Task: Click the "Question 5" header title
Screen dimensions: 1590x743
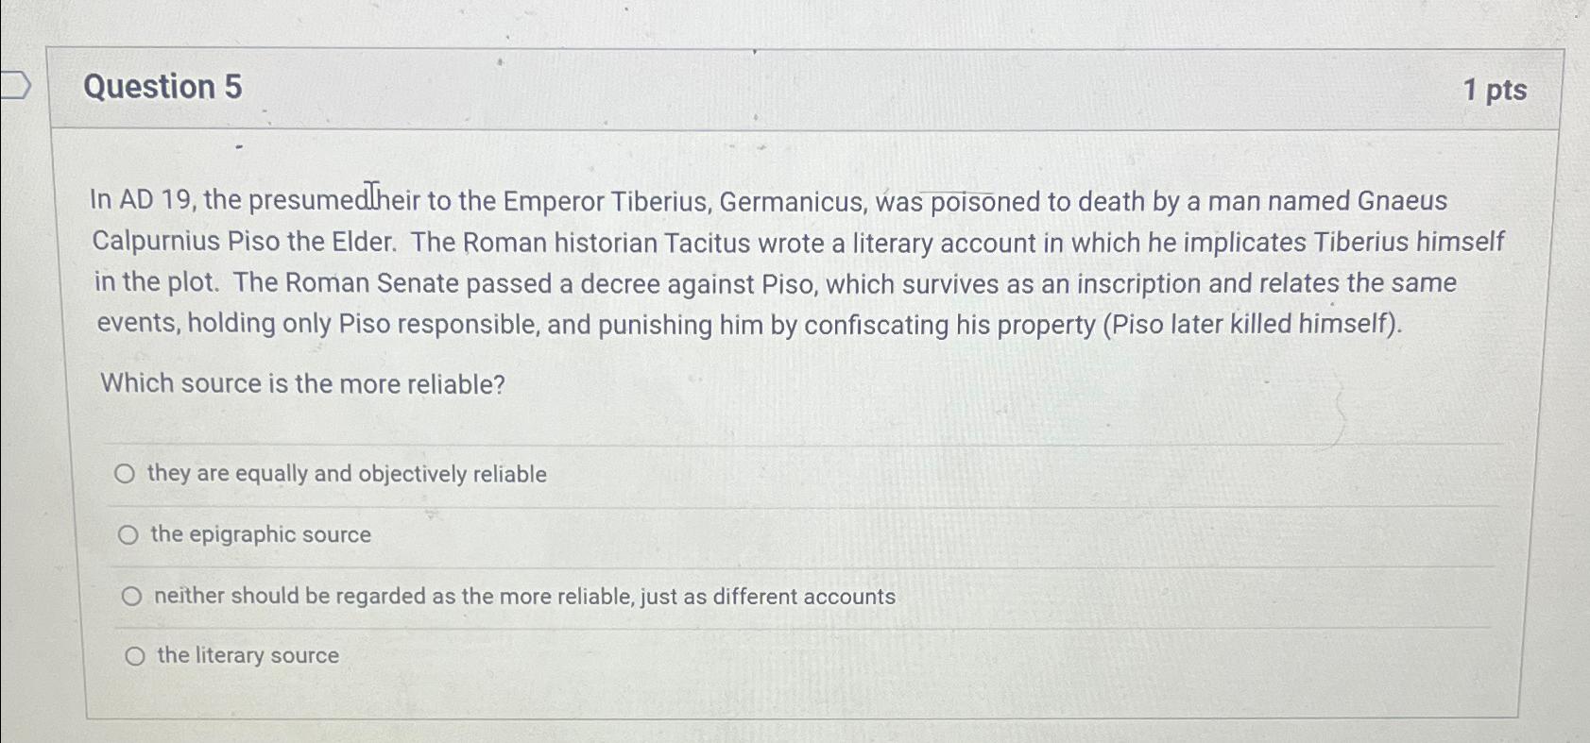Action: pyautogui.click(x=162, y=87)
